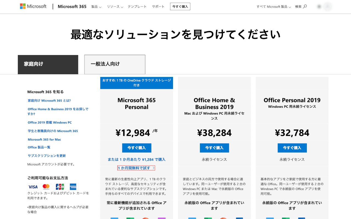Click the Microsoft logo
351x219 pixels.
pyautogui.click(x=33, y=6)
